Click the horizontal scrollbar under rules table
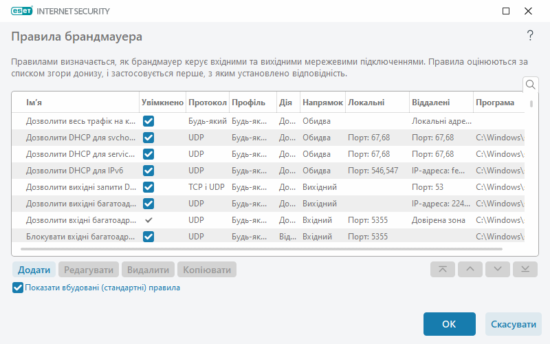550x344 pixels. (262, 249)
